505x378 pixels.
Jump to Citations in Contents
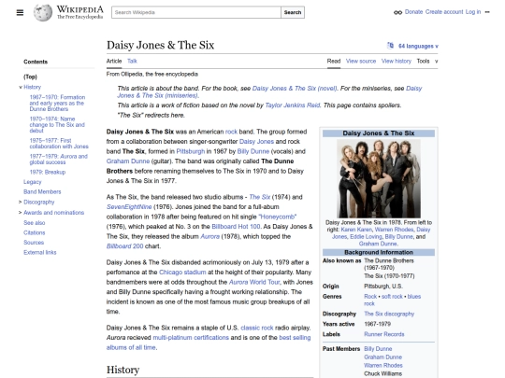coord(35,232)
